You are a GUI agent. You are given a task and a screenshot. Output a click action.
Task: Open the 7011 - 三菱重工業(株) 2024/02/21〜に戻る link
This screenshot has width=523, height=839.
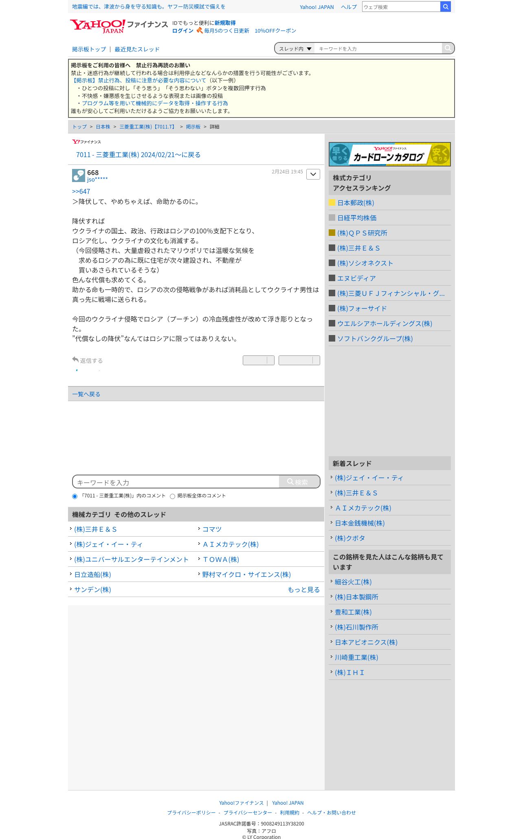pos(138,155)
